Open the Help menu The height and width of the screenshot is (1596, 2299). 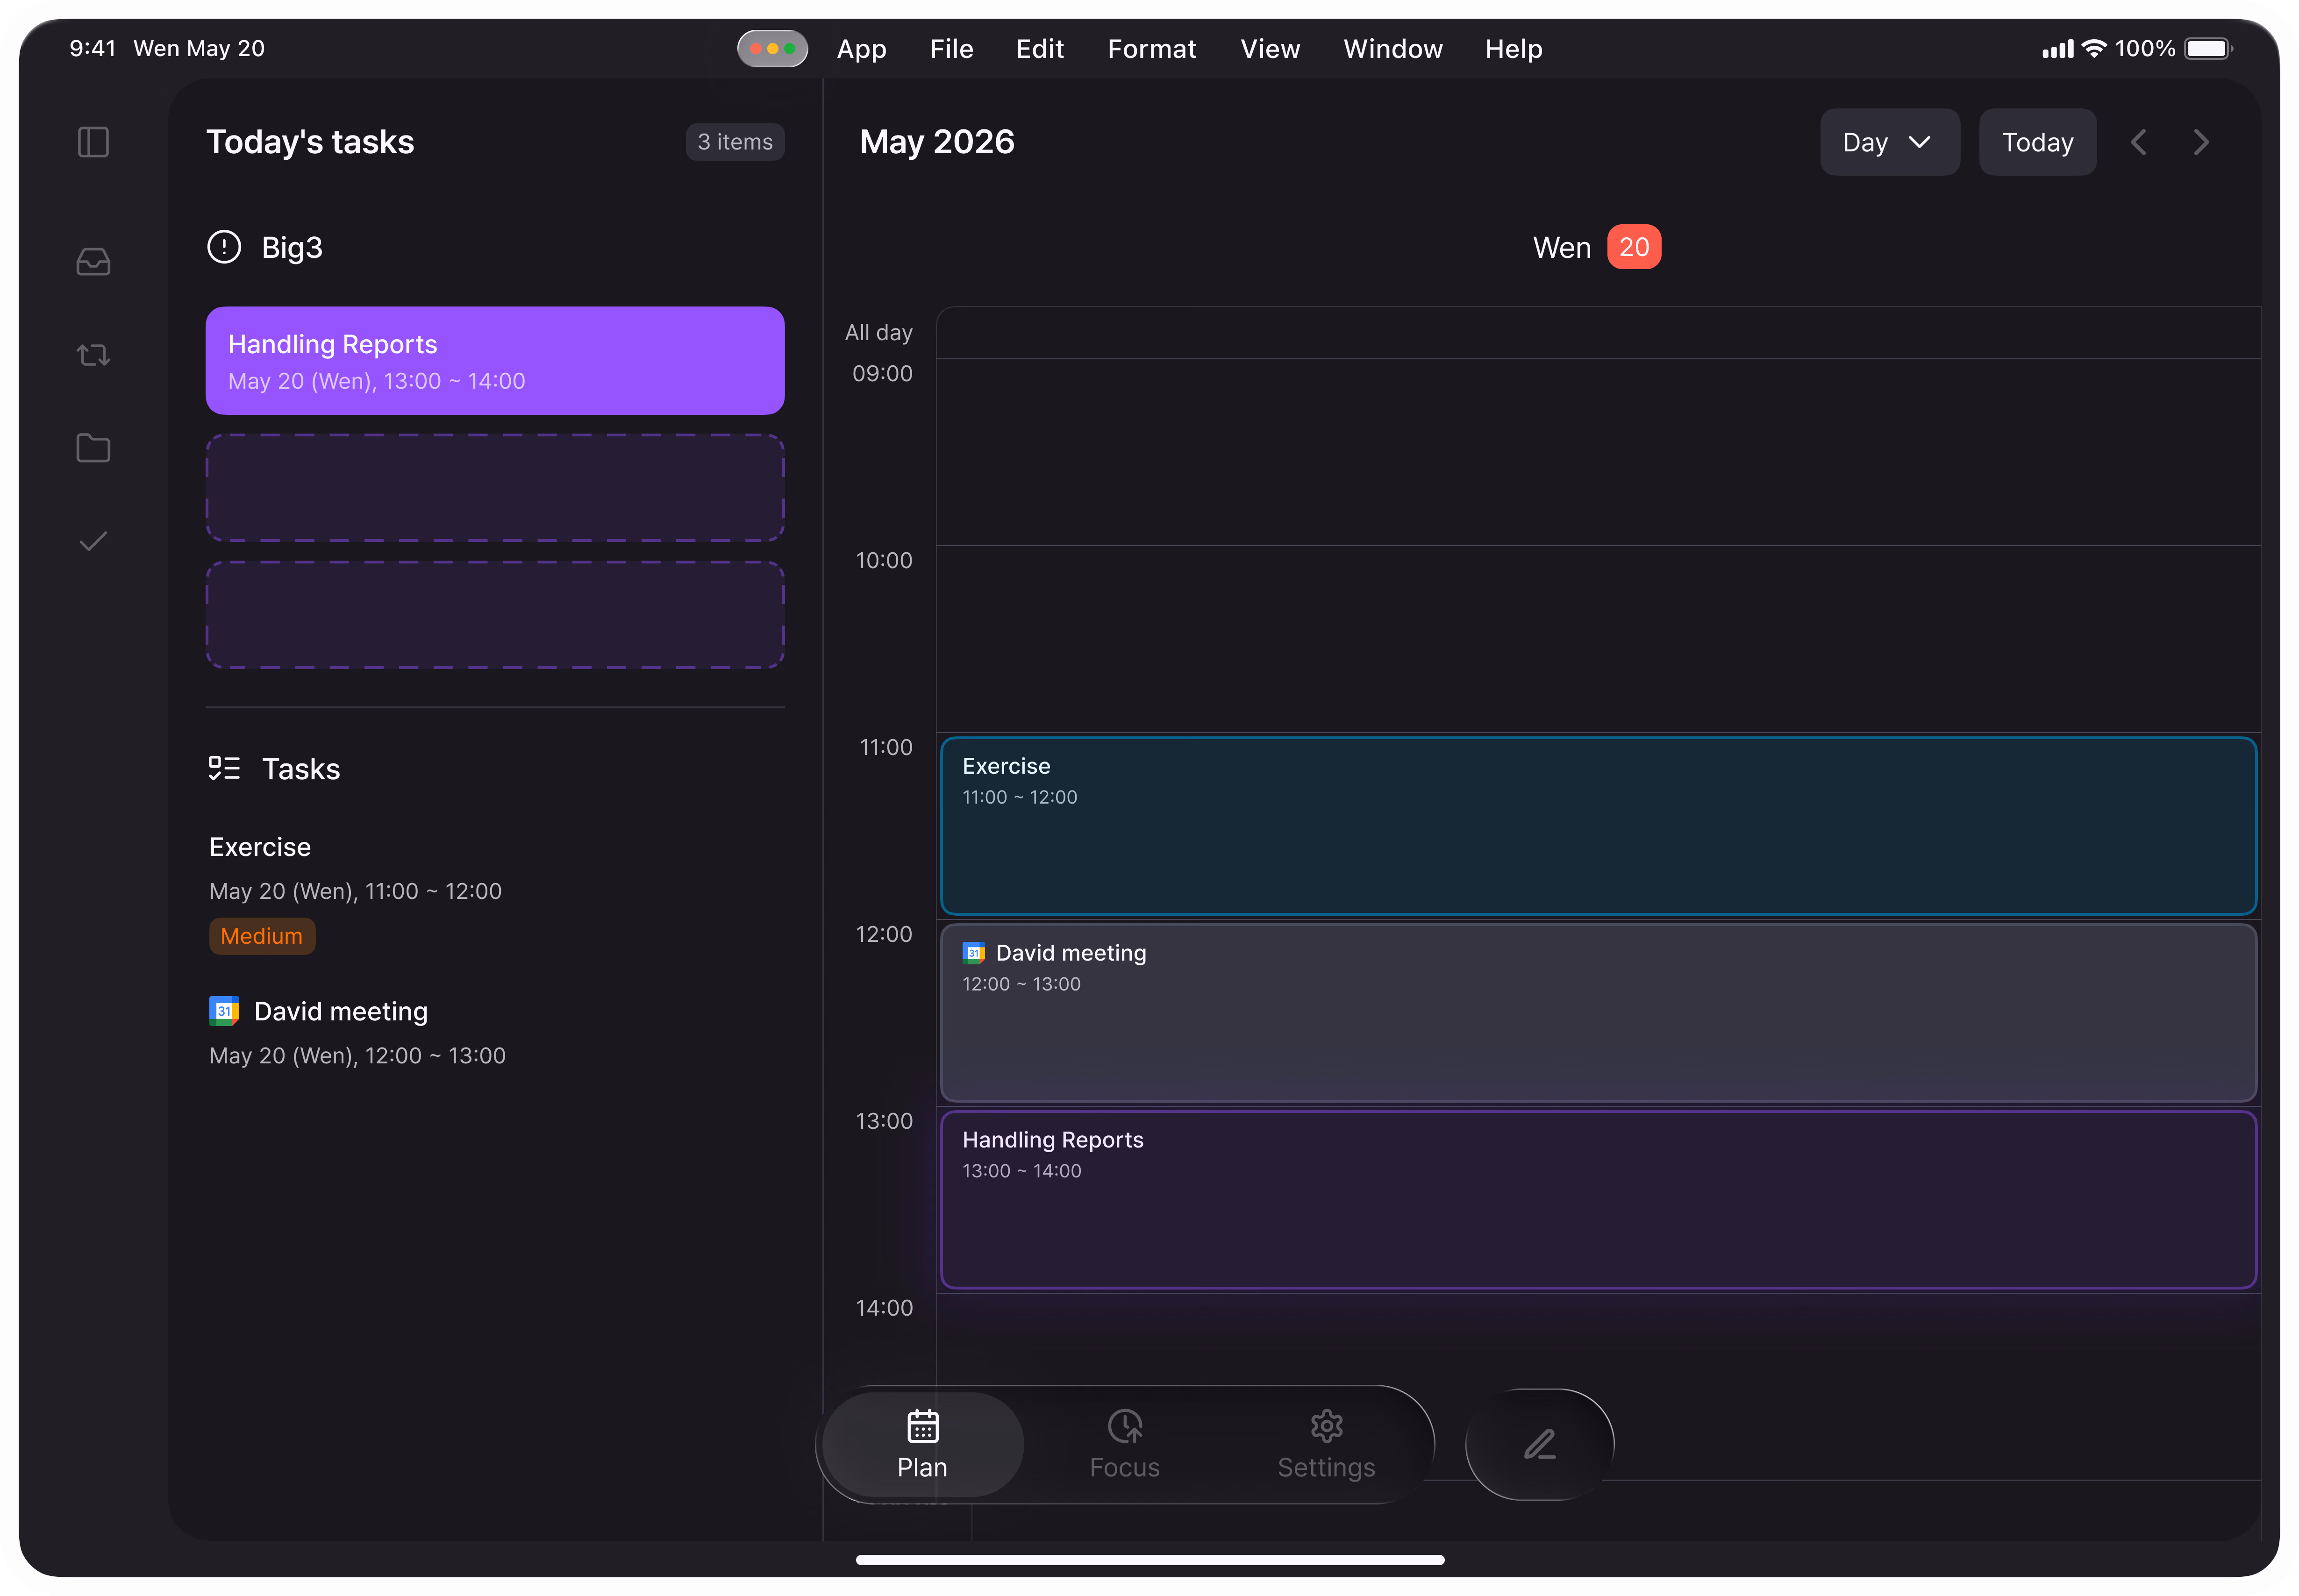click(1513, 49)
